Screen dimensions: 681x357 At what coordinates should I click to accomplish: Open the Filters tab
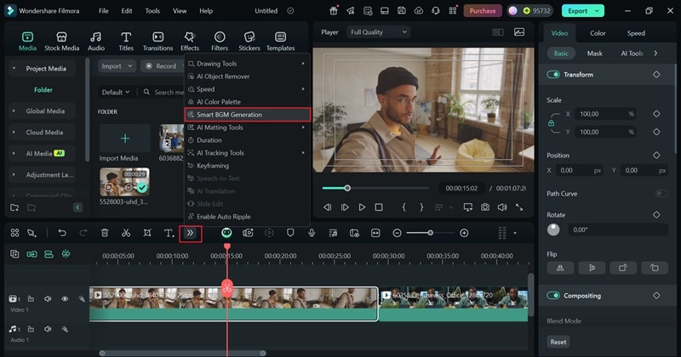click(220, 42)
